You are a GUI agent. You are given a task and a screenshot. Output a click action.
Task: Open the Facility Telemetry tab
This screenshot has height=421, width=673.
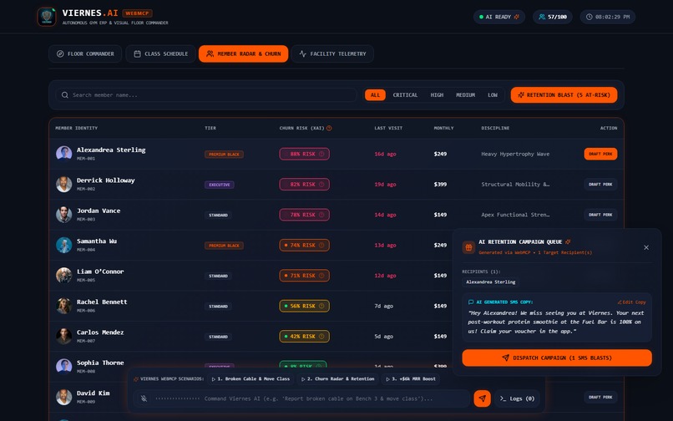pos(332,53)
